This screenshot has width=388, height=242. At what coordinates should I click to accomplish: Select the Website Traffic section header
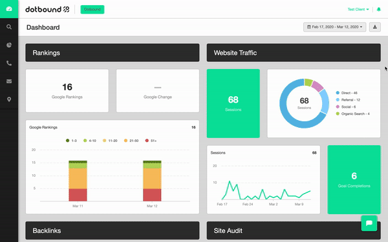coord(294,53)
